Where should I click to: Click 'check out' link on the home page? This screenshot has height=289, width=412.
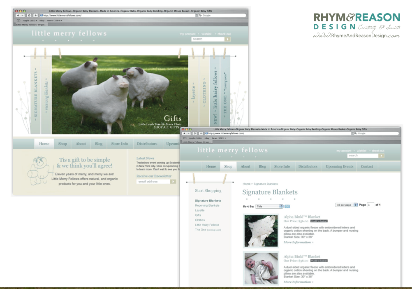224,34
